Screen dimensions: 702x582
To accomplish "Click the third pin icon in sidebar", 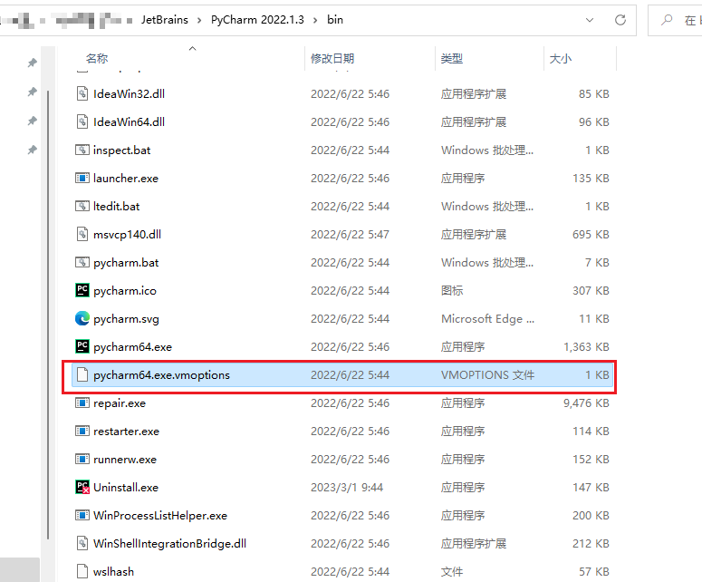I will 32,121.
